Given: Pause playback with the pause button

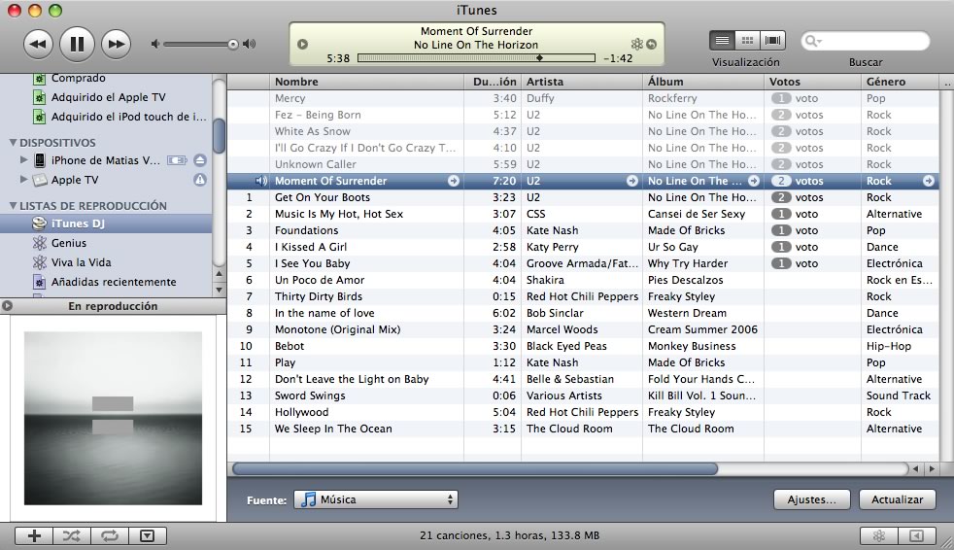Looking at the screenshot, I should coord(78,44).
